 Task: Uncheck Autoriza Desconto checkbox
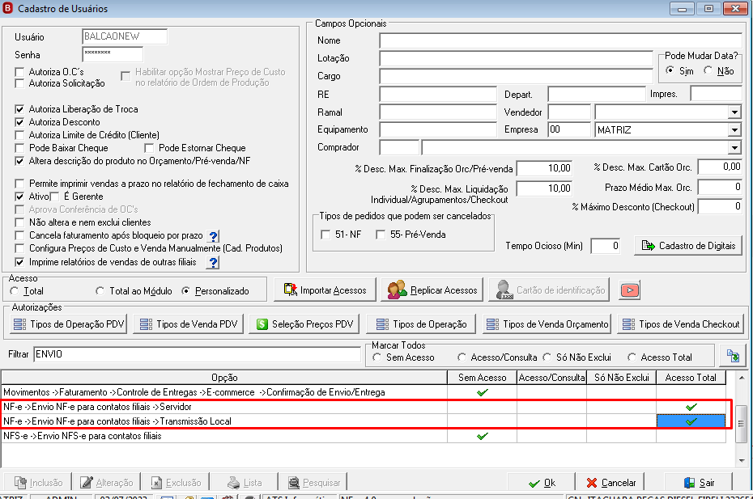coord(19,122)
